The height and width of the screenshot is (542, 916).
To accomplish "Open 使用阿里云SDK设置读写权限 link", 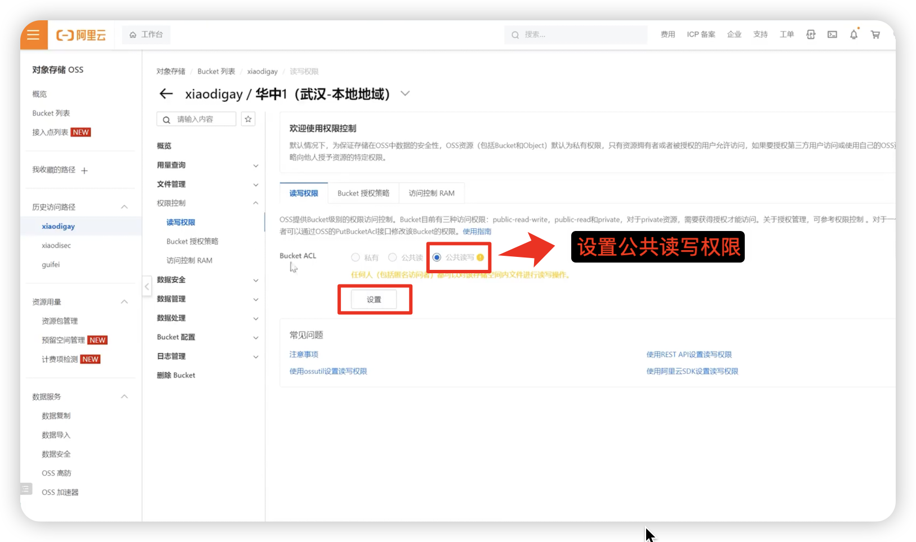I will [692, 371].
